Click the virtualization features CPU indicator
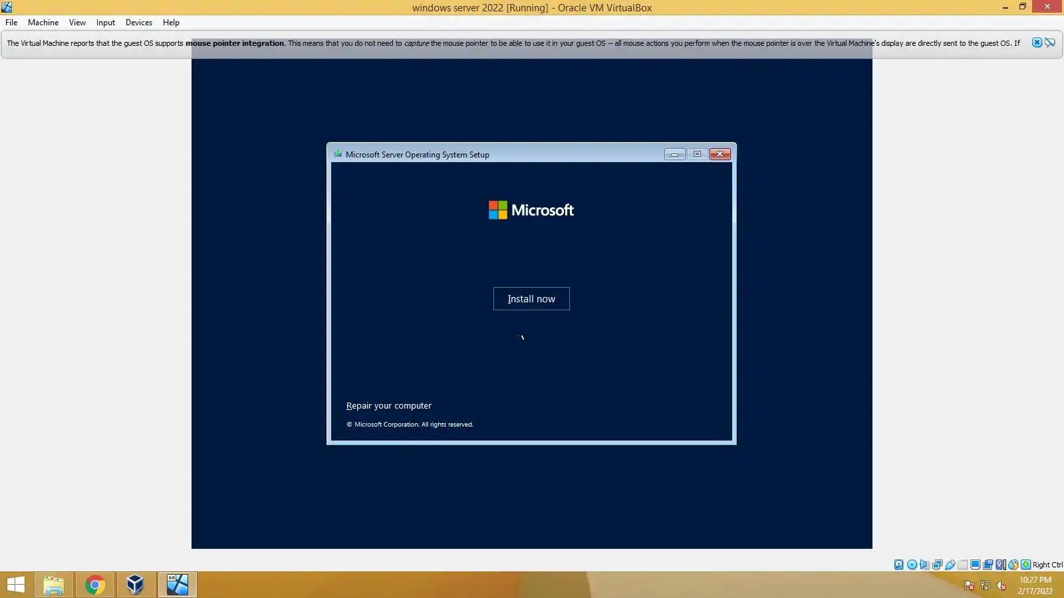The image size is (1064, 598). tap(1000, 565)
